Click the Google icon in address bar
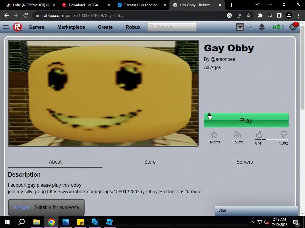Image resolution: width=305 pixels, height=228 pixels. [x=229, y=15]
